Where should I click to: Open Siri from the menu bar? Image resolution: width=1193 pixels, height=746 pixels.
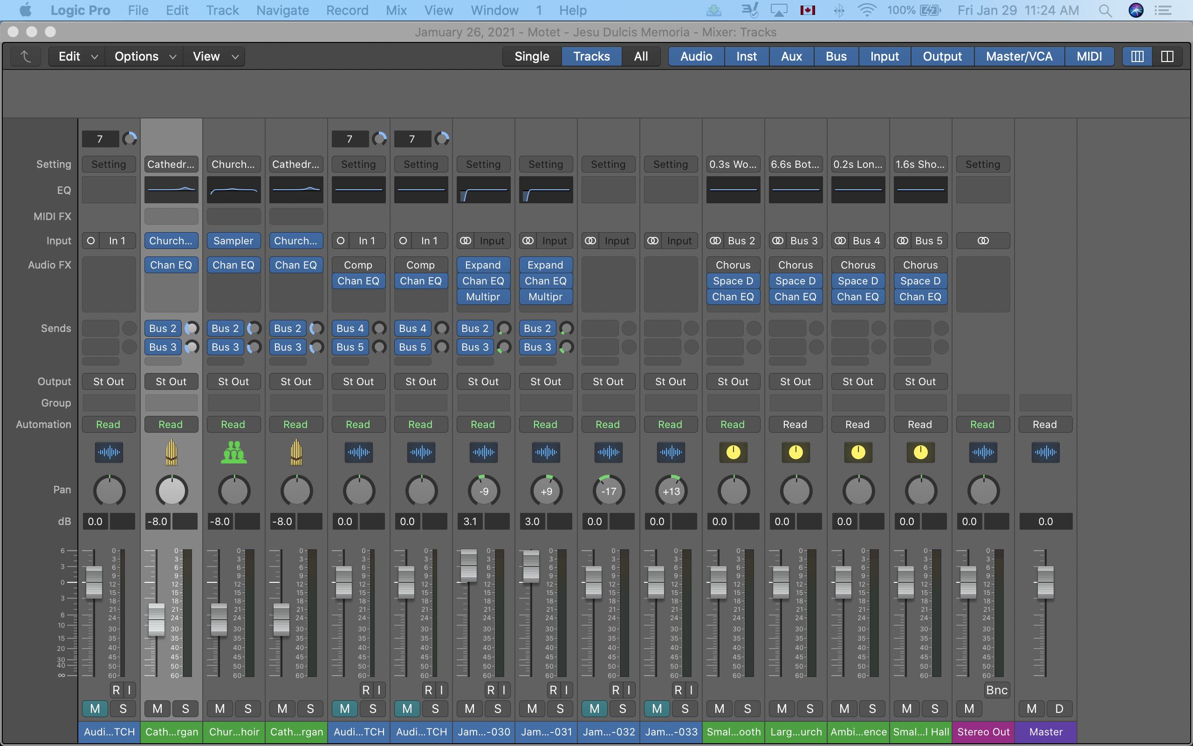1136,10
